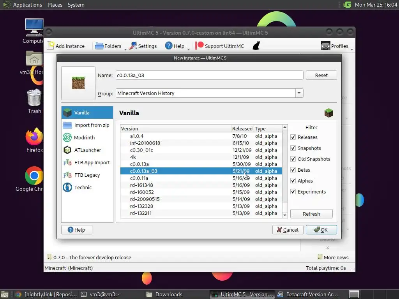Click the version list scroll-up arrow
Viewport: 399px width, 299px height.
285,127
